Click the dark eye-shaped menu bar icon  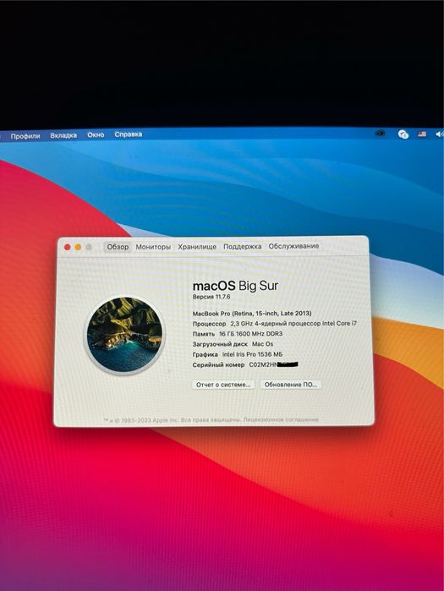tap(380, 133)
